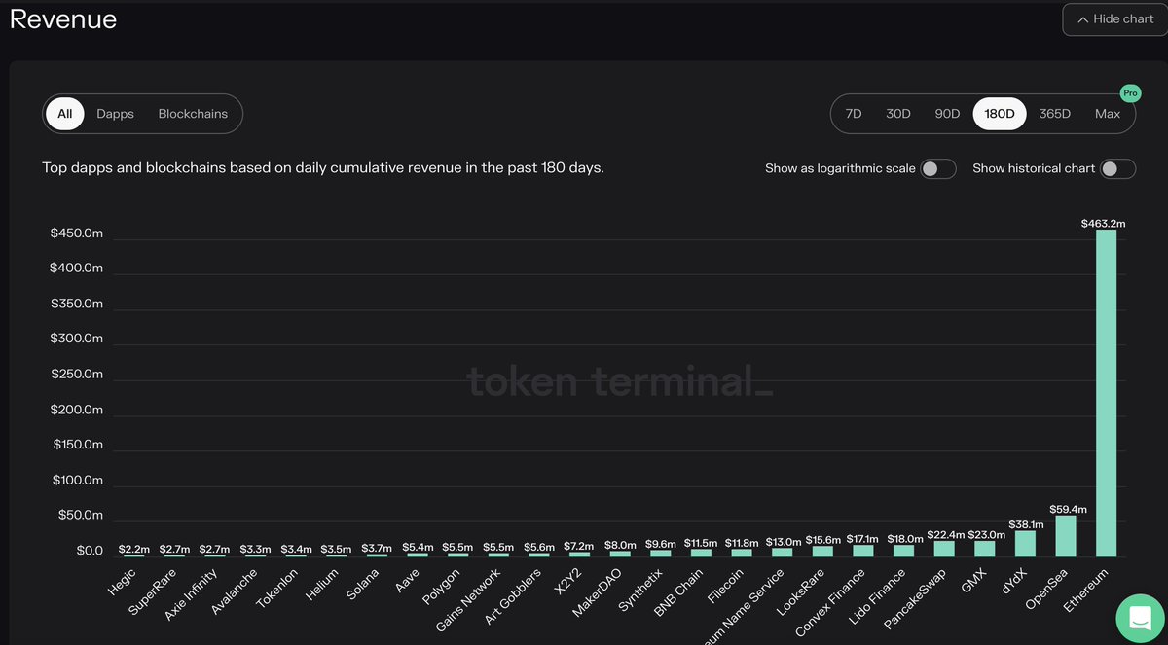Click the Aave axis label
Image resolution: width=1168 pixels, height=645 pixels.
coord(407,580)
